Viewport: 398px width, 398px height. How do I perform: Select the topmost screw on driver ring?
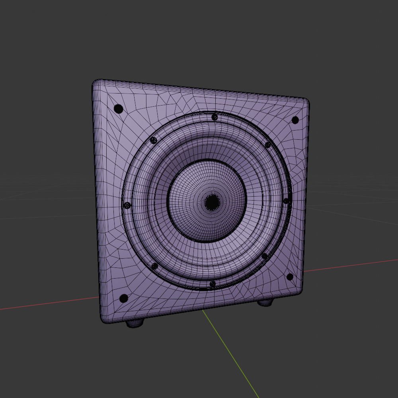point(215,117)
